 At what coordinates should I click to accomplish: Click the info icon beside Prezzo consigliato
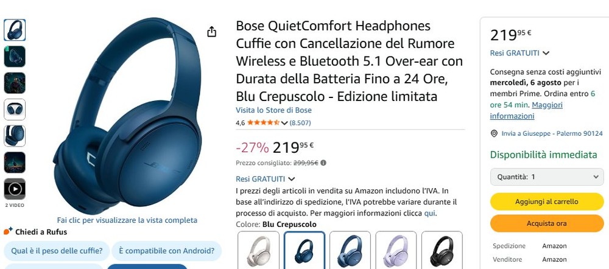[323, 163]
